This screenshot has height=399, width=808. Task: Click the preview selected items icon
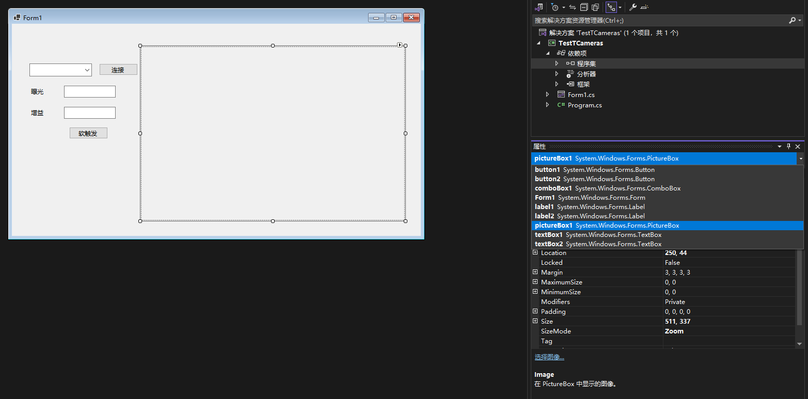click(644, 7)
